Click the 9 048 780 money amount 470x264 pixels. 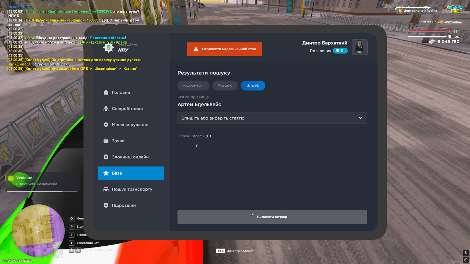point(448,42)
